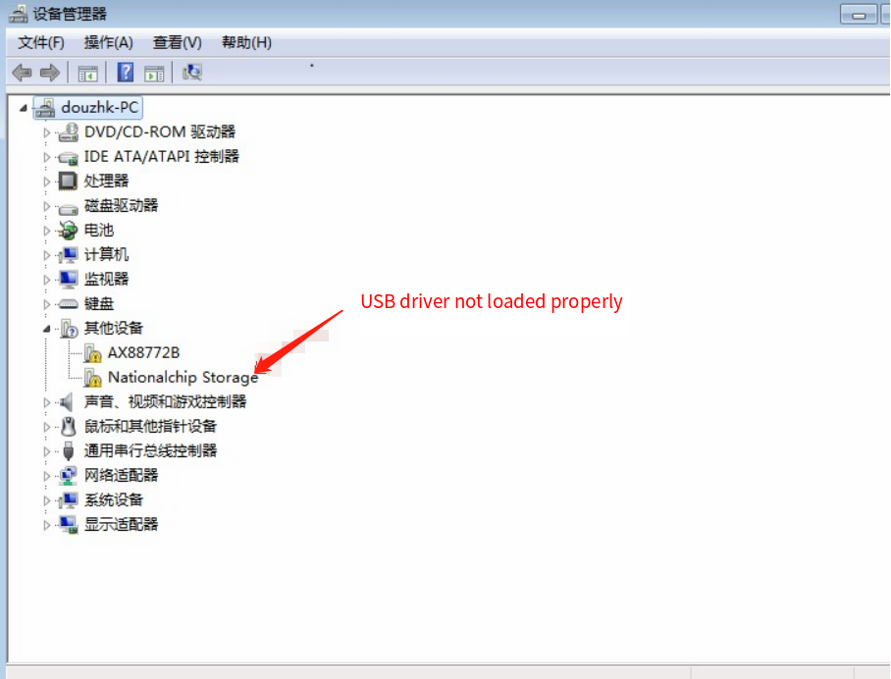This screenshot has width=891, height=679.
Task: Click the USB controller icon
Action: [x=68, y=451]
